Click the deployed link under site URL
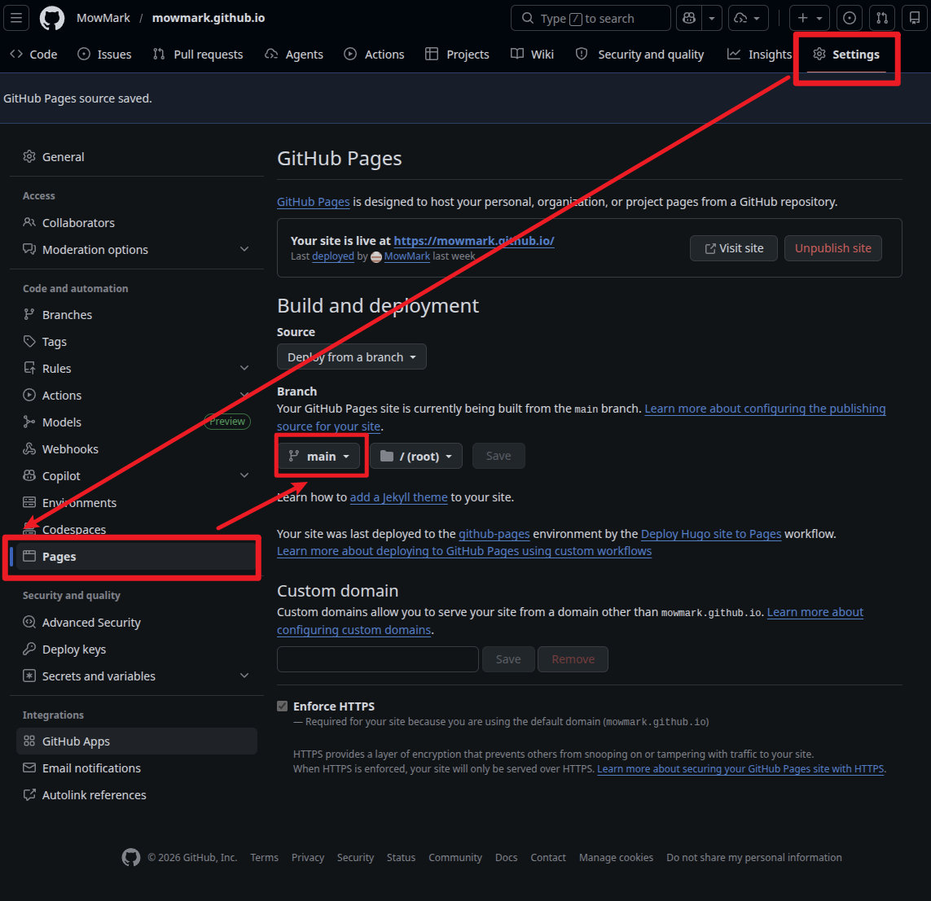931x901 pixels. [x=333, y=256]
